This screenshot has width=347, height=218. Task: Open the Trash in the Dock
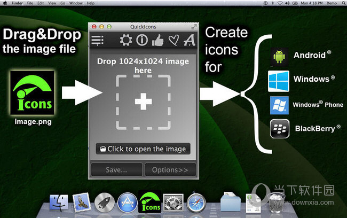point(276,203)
